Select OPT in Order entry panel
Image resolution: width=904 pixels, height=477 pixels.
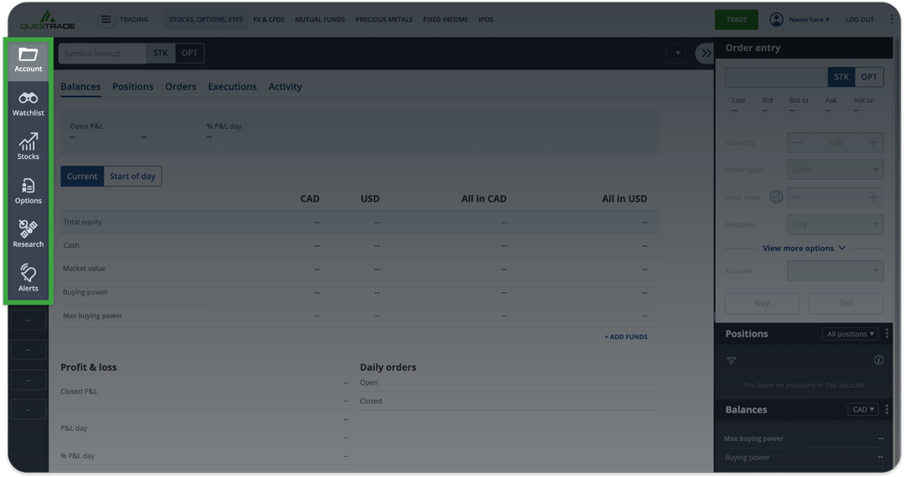coord(869,77)
